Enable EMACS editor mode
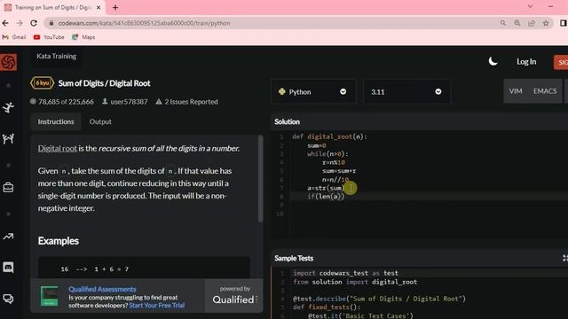Image resolution: width=568 pixels, height=319 pixels. click(x=544, y=91)
